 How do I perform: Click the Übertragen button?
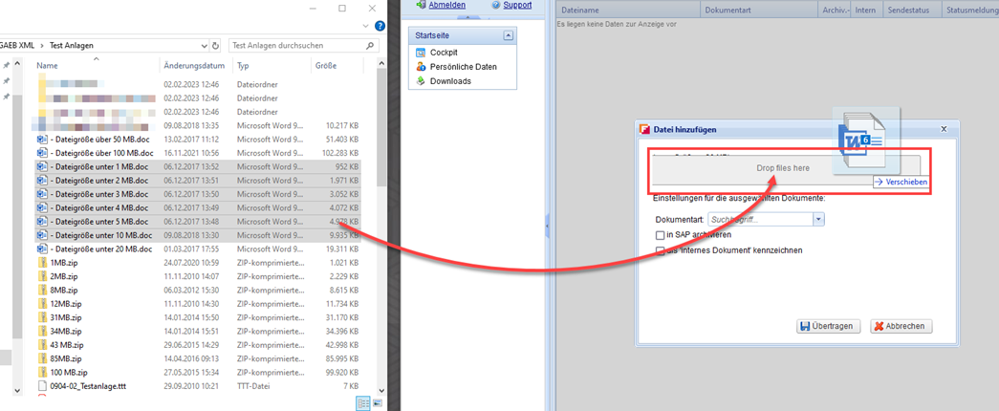[x=829, y=326]
